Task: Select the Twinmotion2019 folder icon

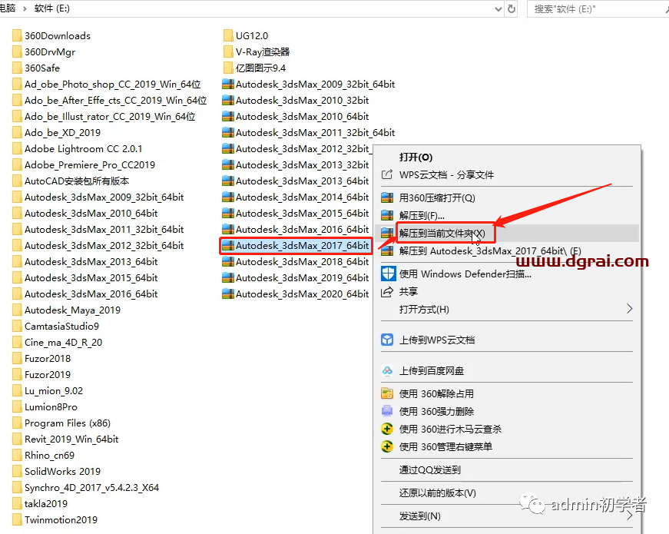Action: (17, 520)
